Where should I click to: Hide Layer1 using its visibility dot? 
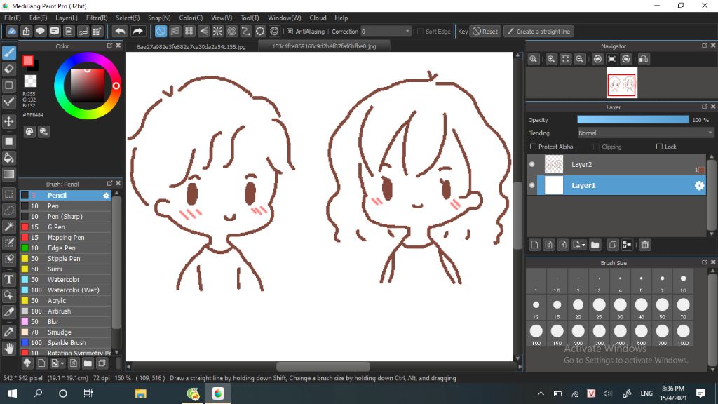pyautogui.click(x=531, y=185)
